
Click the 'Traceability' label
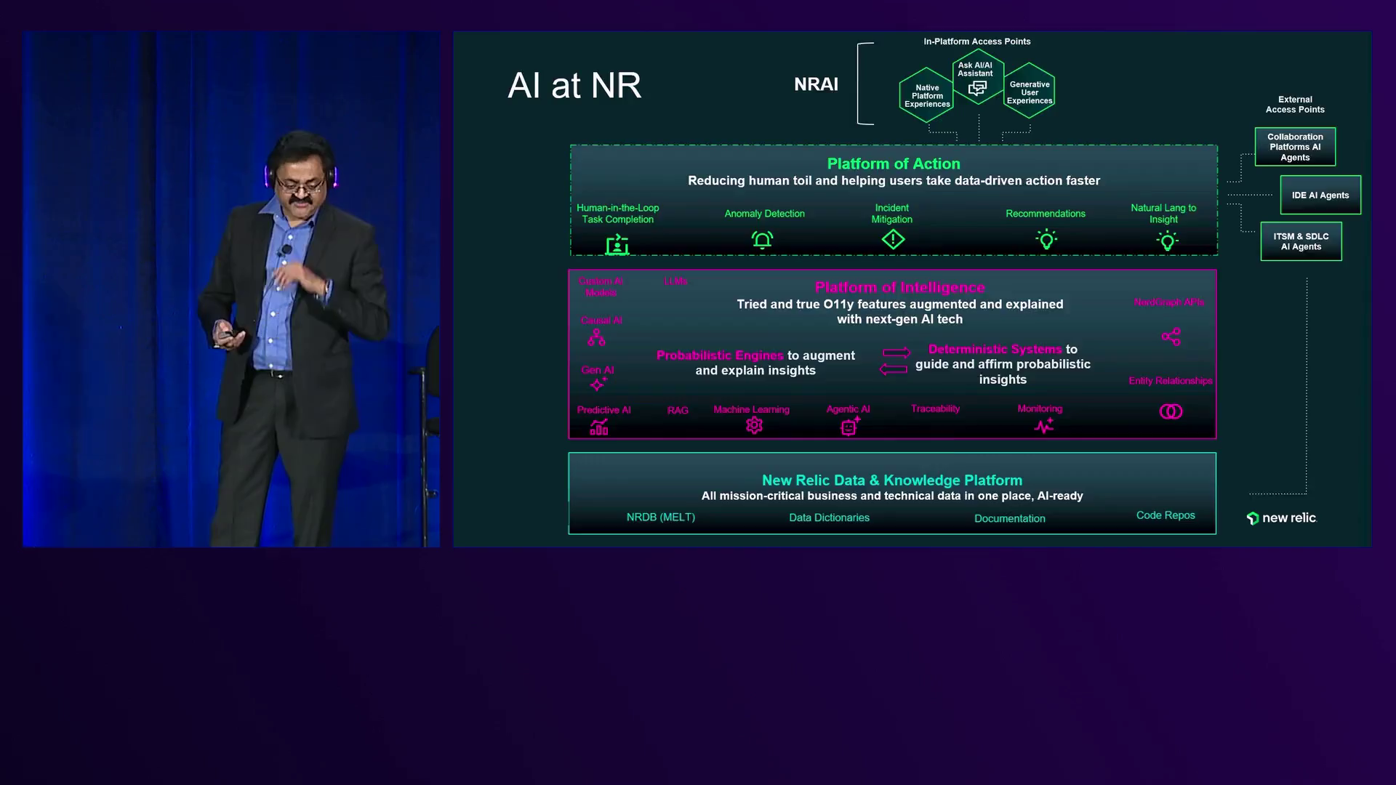[x=935, y=408]
